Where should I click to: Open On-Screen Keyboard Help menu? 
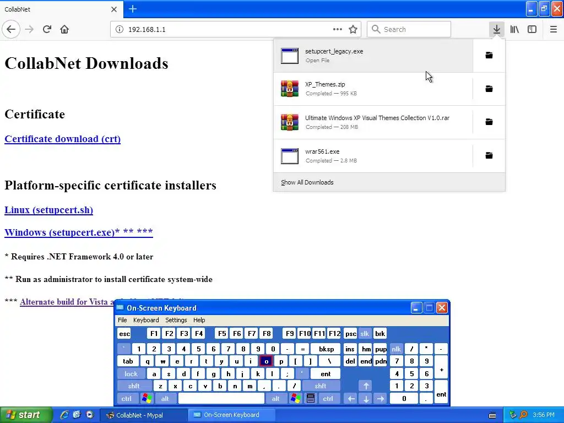click(199, 320)
